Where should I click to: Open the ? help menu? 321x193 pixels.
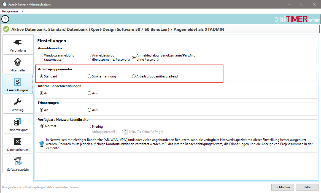(22, 11)
